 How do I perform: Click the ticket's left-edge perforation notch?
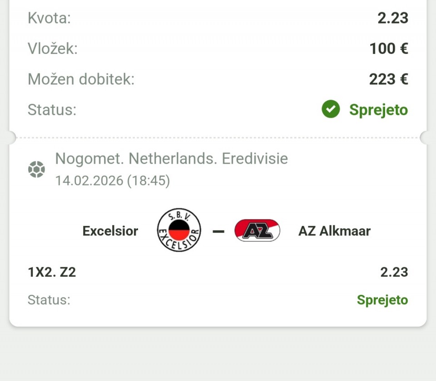coord(10,137)
